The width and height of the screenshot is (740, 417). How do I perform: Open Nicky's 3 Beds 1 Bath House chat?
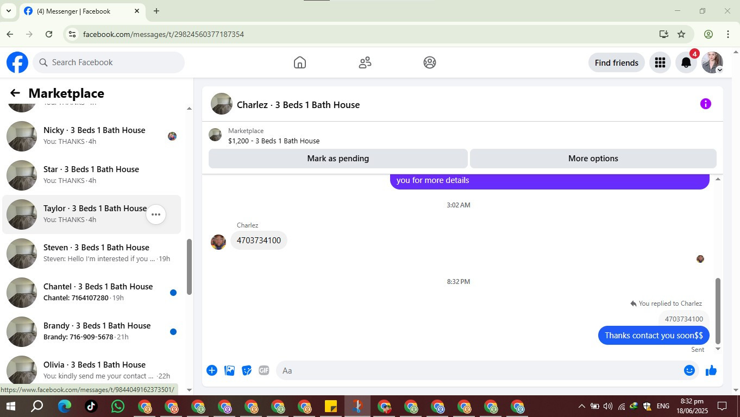coord(92,136)
